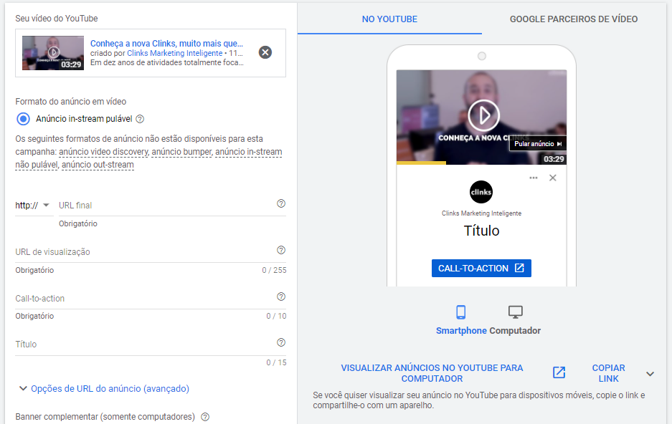This screenshot has width=672, height=424.
Task: Click the COPIAR LINK button
Action: 609,373
